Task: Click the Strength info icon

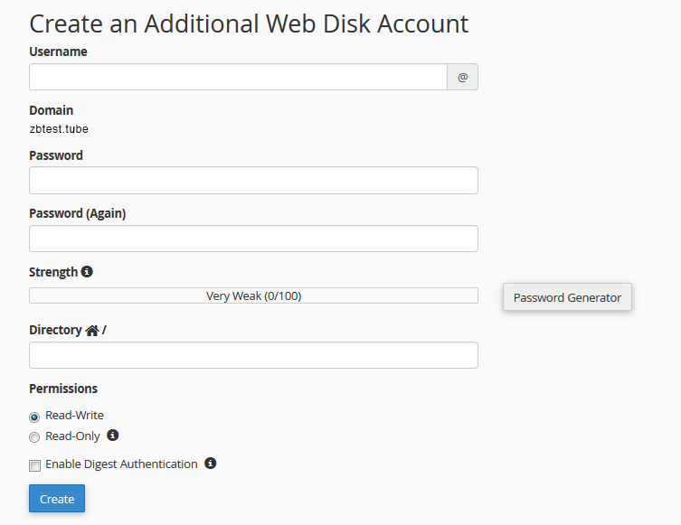Action: pos(87,272)
